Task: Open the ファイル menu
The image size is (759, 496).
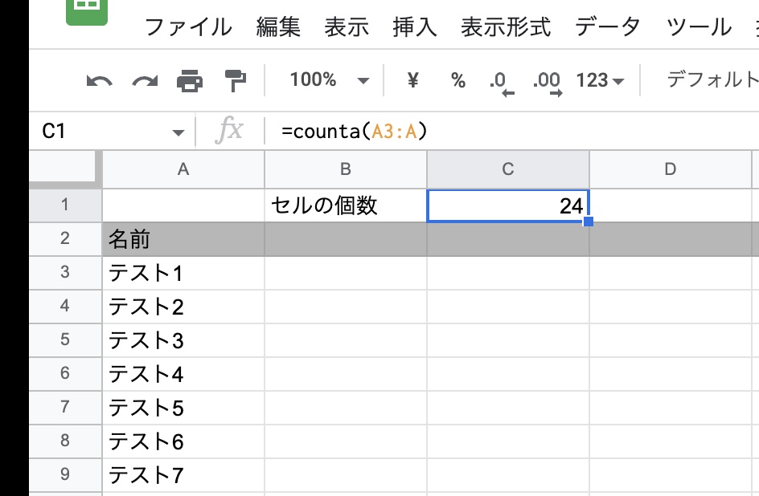Action: pyautogui.click(x=188, y=27)
